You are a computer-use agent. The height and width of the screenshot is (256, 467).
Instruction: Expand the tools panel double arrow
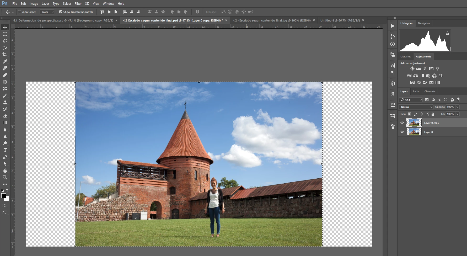[2, 18]
